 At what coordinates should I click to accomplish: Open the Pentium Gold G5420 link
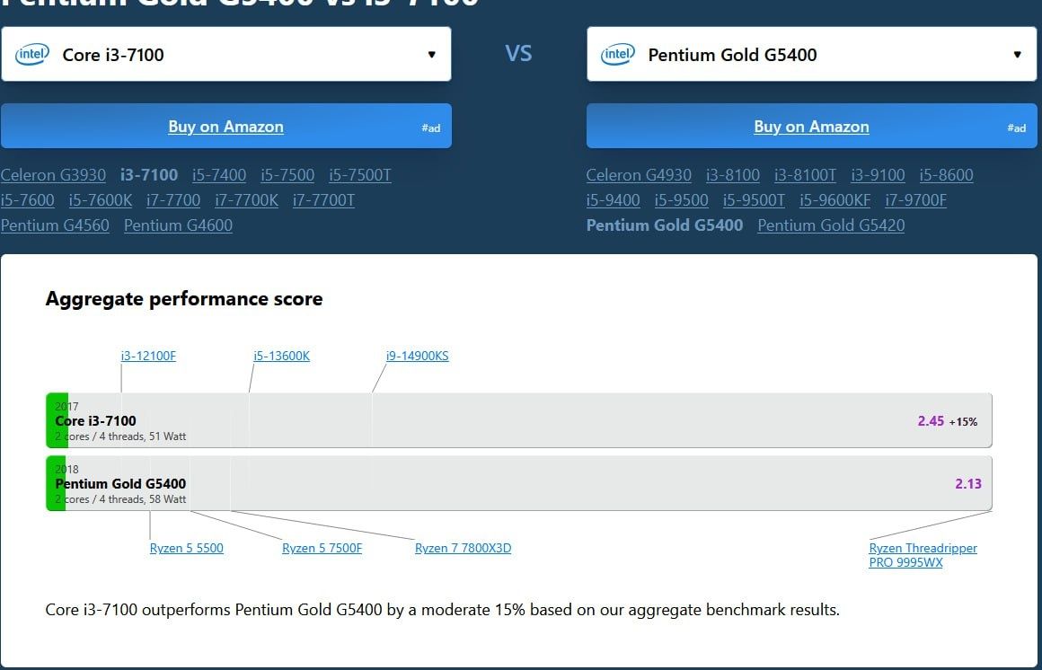coord(831,225)
